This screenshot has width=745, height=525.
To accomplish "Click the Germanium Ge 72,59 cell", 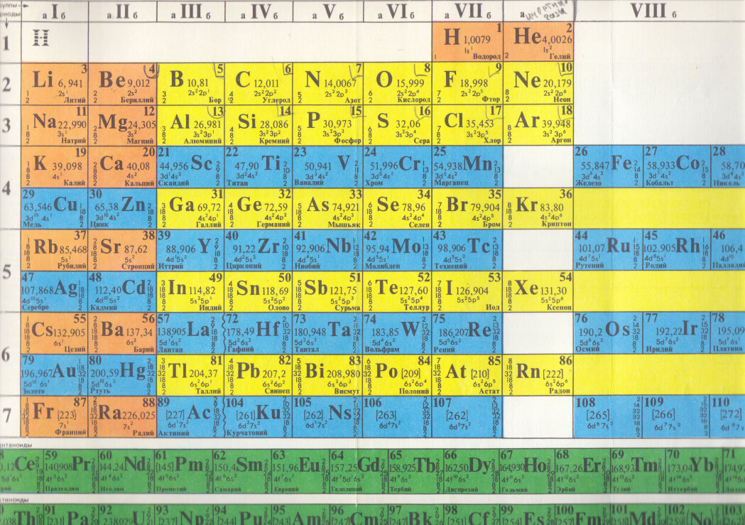I will click(x=259, y=209).
